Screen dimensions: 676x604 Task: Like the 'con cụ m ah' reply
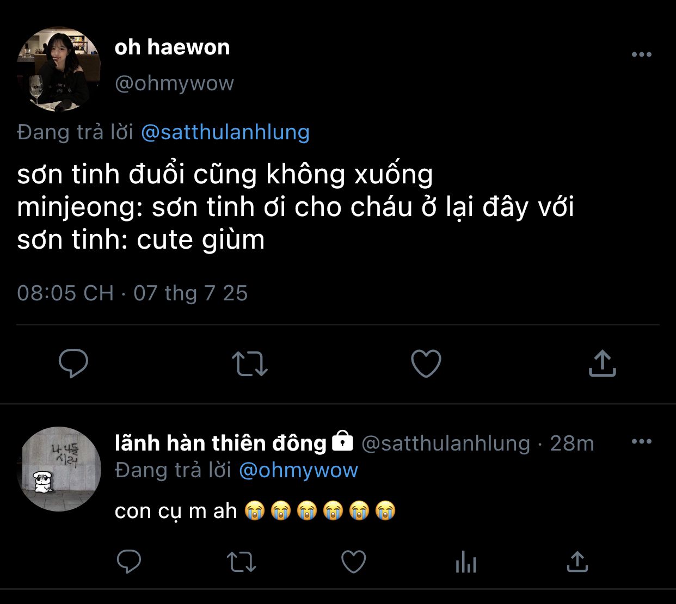[353, 562]
